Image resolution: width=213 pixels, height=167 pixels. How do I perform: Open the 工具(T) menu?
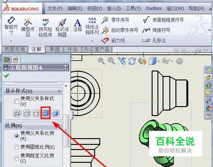pyautogui.click(x=133, y=8)
